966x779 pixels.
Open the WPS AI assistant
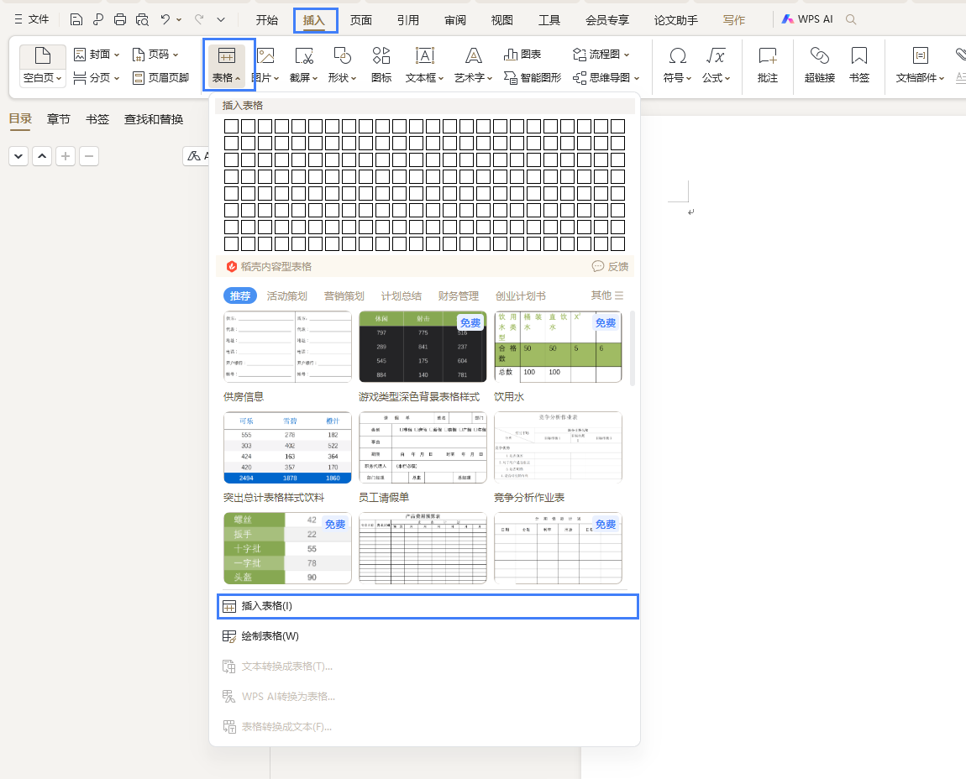(807, 19)
